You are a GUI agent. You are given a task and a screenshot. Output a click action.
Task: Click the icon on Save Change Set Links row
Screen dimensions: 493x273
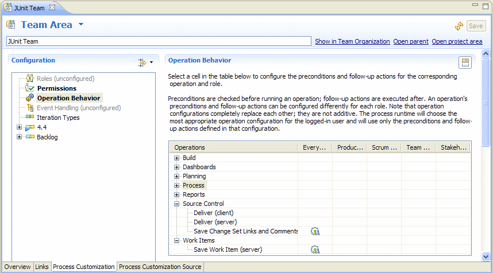tap(315, 231)
